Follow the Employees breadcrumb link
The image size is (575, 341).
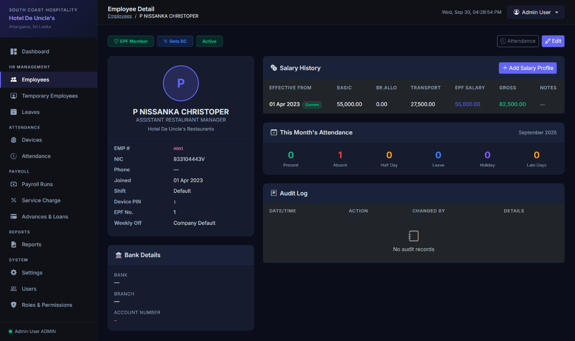(x=120, y=16)
